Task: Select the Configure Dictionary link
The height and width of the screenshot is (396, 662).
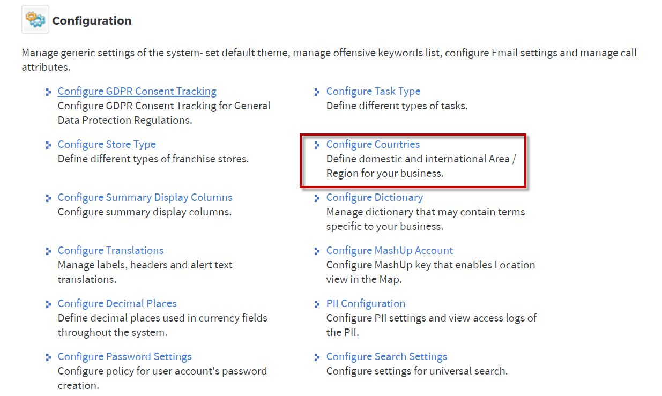Action: (x=375, y=198)
